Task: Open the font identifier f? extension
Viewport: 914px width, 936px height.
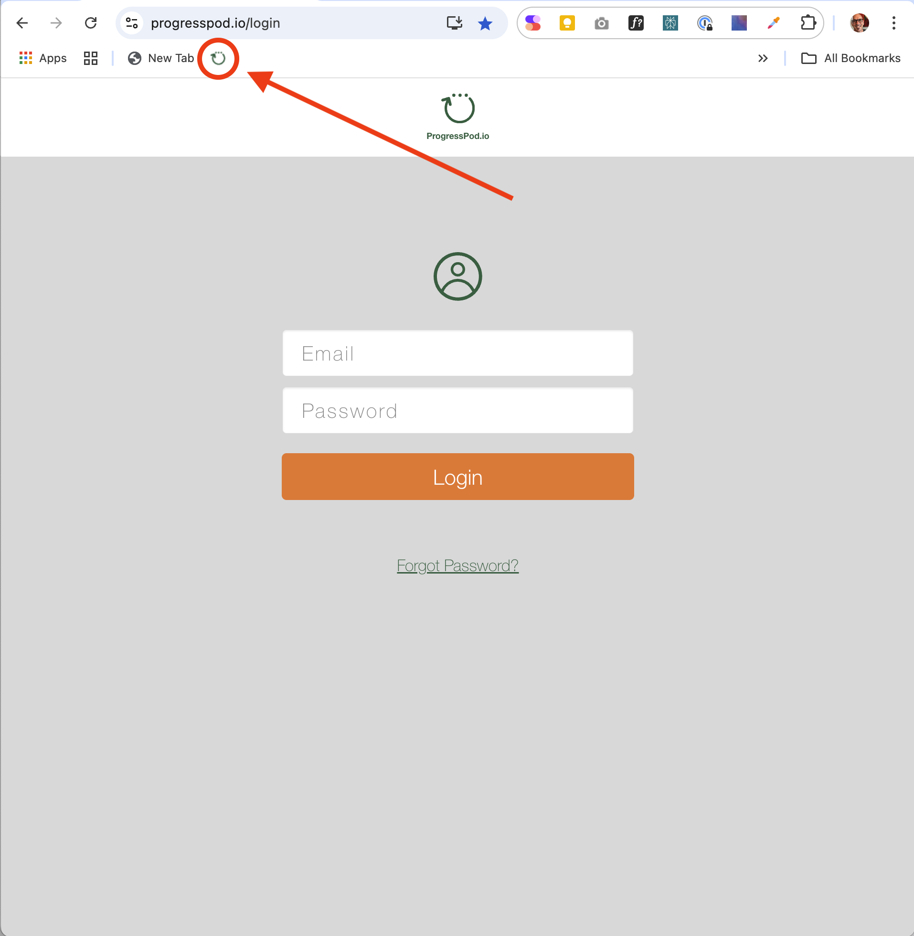Action: pyautogui.click(x=636, y=23)
